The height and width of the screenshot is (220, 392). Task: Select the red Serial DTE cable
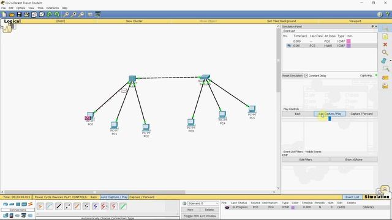coord(114,207)
